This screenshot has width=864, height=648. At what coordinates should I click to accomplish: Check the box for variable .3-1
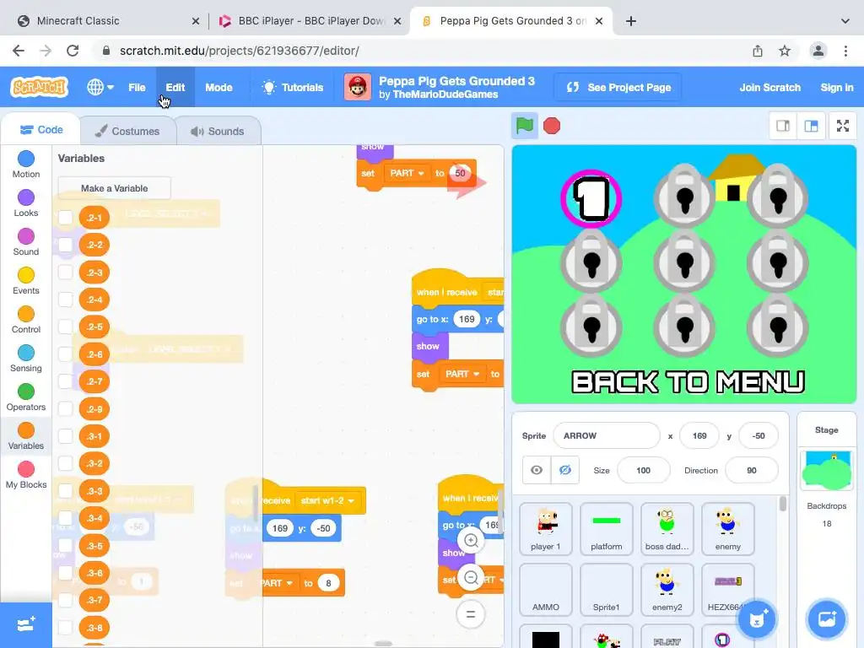(x=66, y=436)
